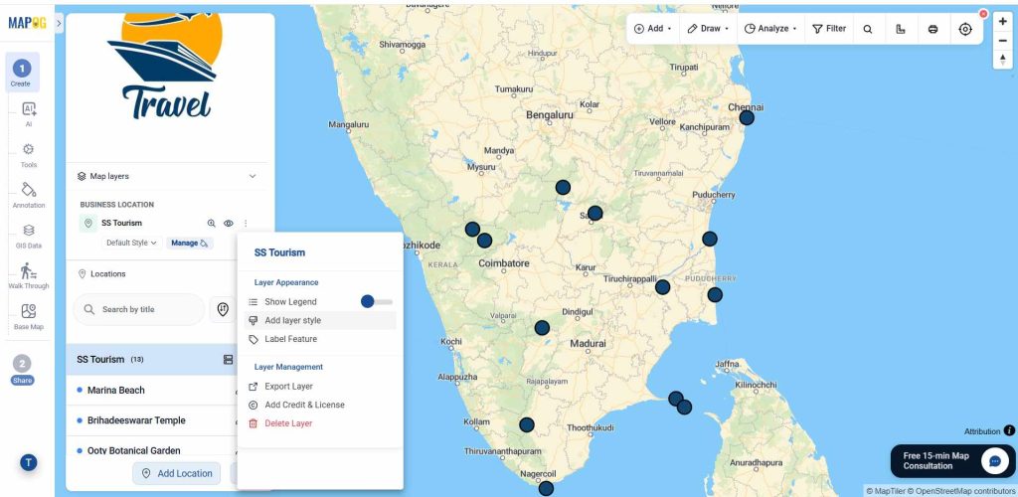Image resolution: width=1018 pixels, height=497 pixels.
Task: Go to the Share step
Action: coord(22,370)
